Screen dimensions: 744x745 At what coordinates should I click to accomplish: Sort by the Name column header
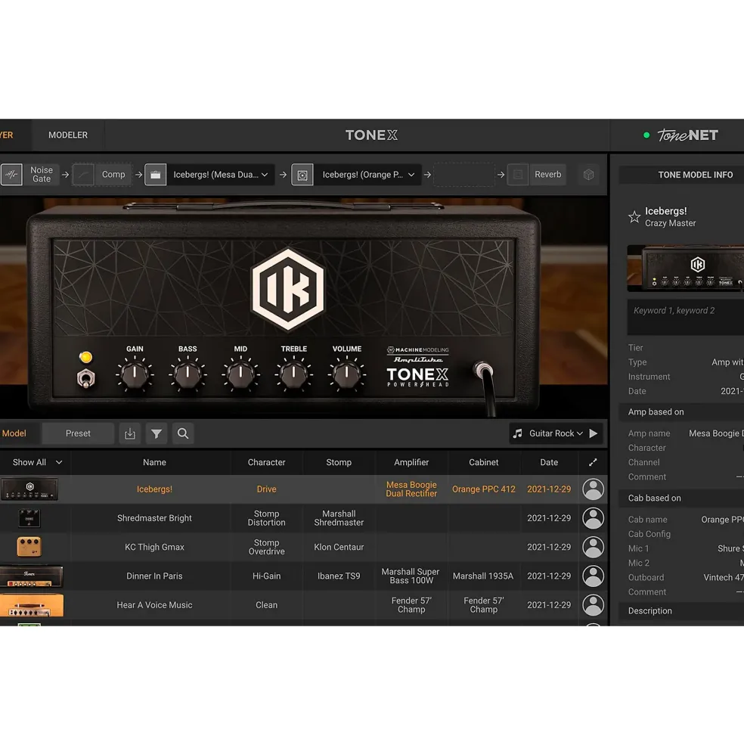154,462
